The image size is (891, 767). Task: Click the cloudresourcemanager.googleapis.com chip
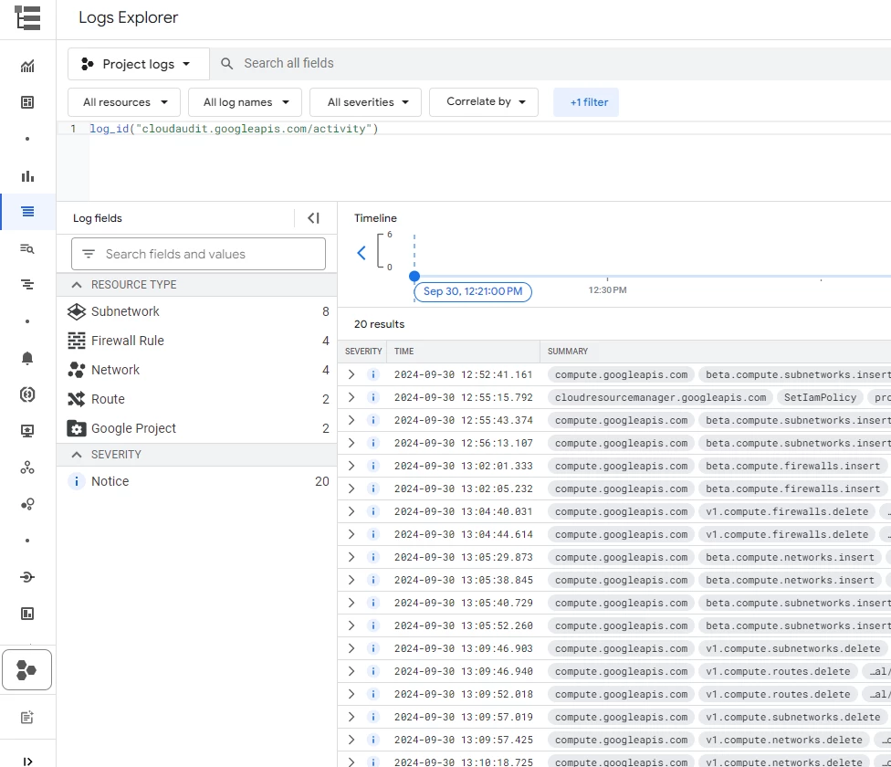660,397
